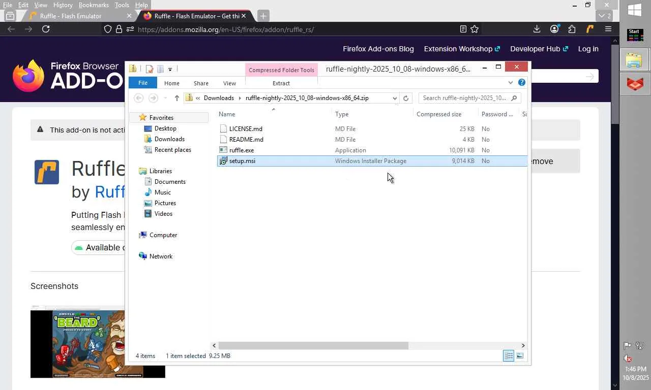Screen dimensions: 651x390
Task: Bookmark this page with star icon
Action: click(x=475, y=29)
